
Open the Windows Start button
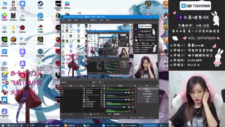click(3, 125)
